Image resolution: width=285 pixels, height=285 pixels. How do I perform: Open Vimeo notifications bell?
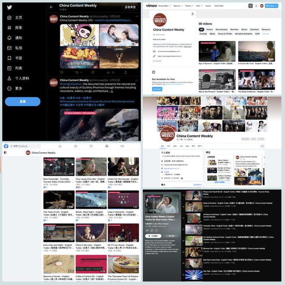(256, 6)
